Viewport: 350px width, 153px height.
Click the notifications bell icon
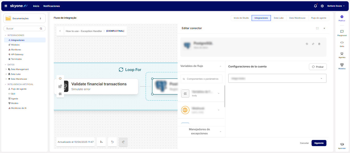pyautogui.click(x=315, y=6)
